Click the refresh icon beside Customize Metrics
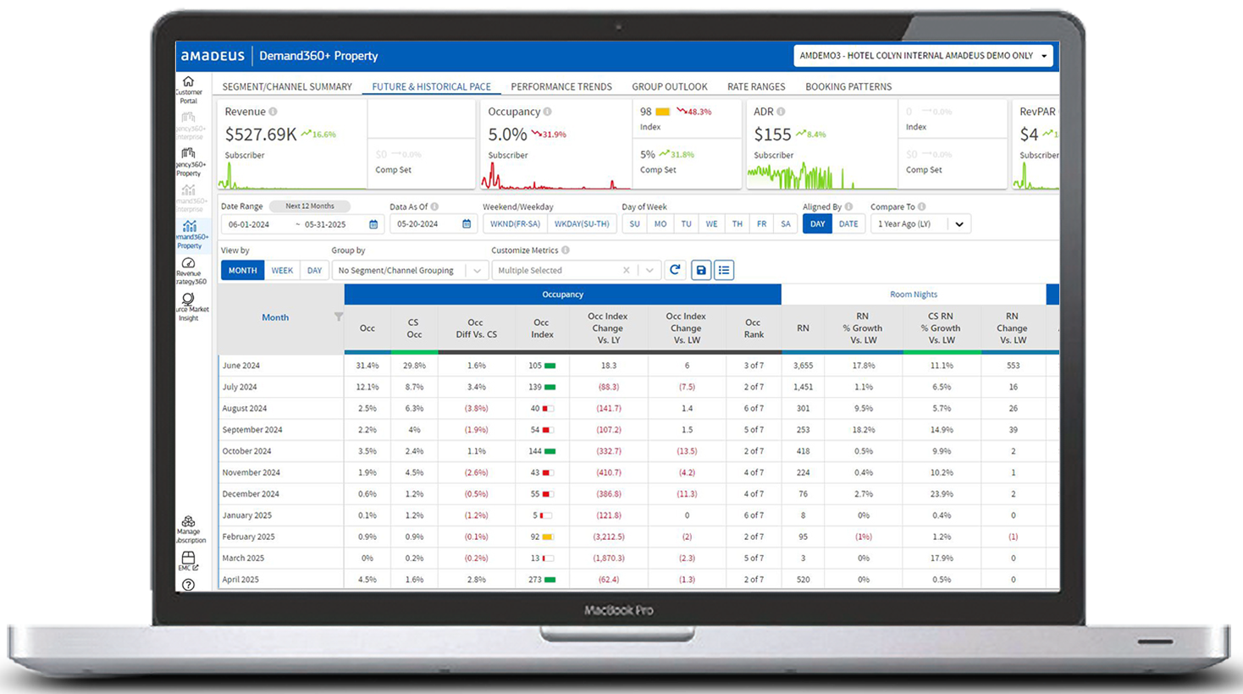Image resolution: width=1243 pixels, height=694 pixels. coord(675,270)
